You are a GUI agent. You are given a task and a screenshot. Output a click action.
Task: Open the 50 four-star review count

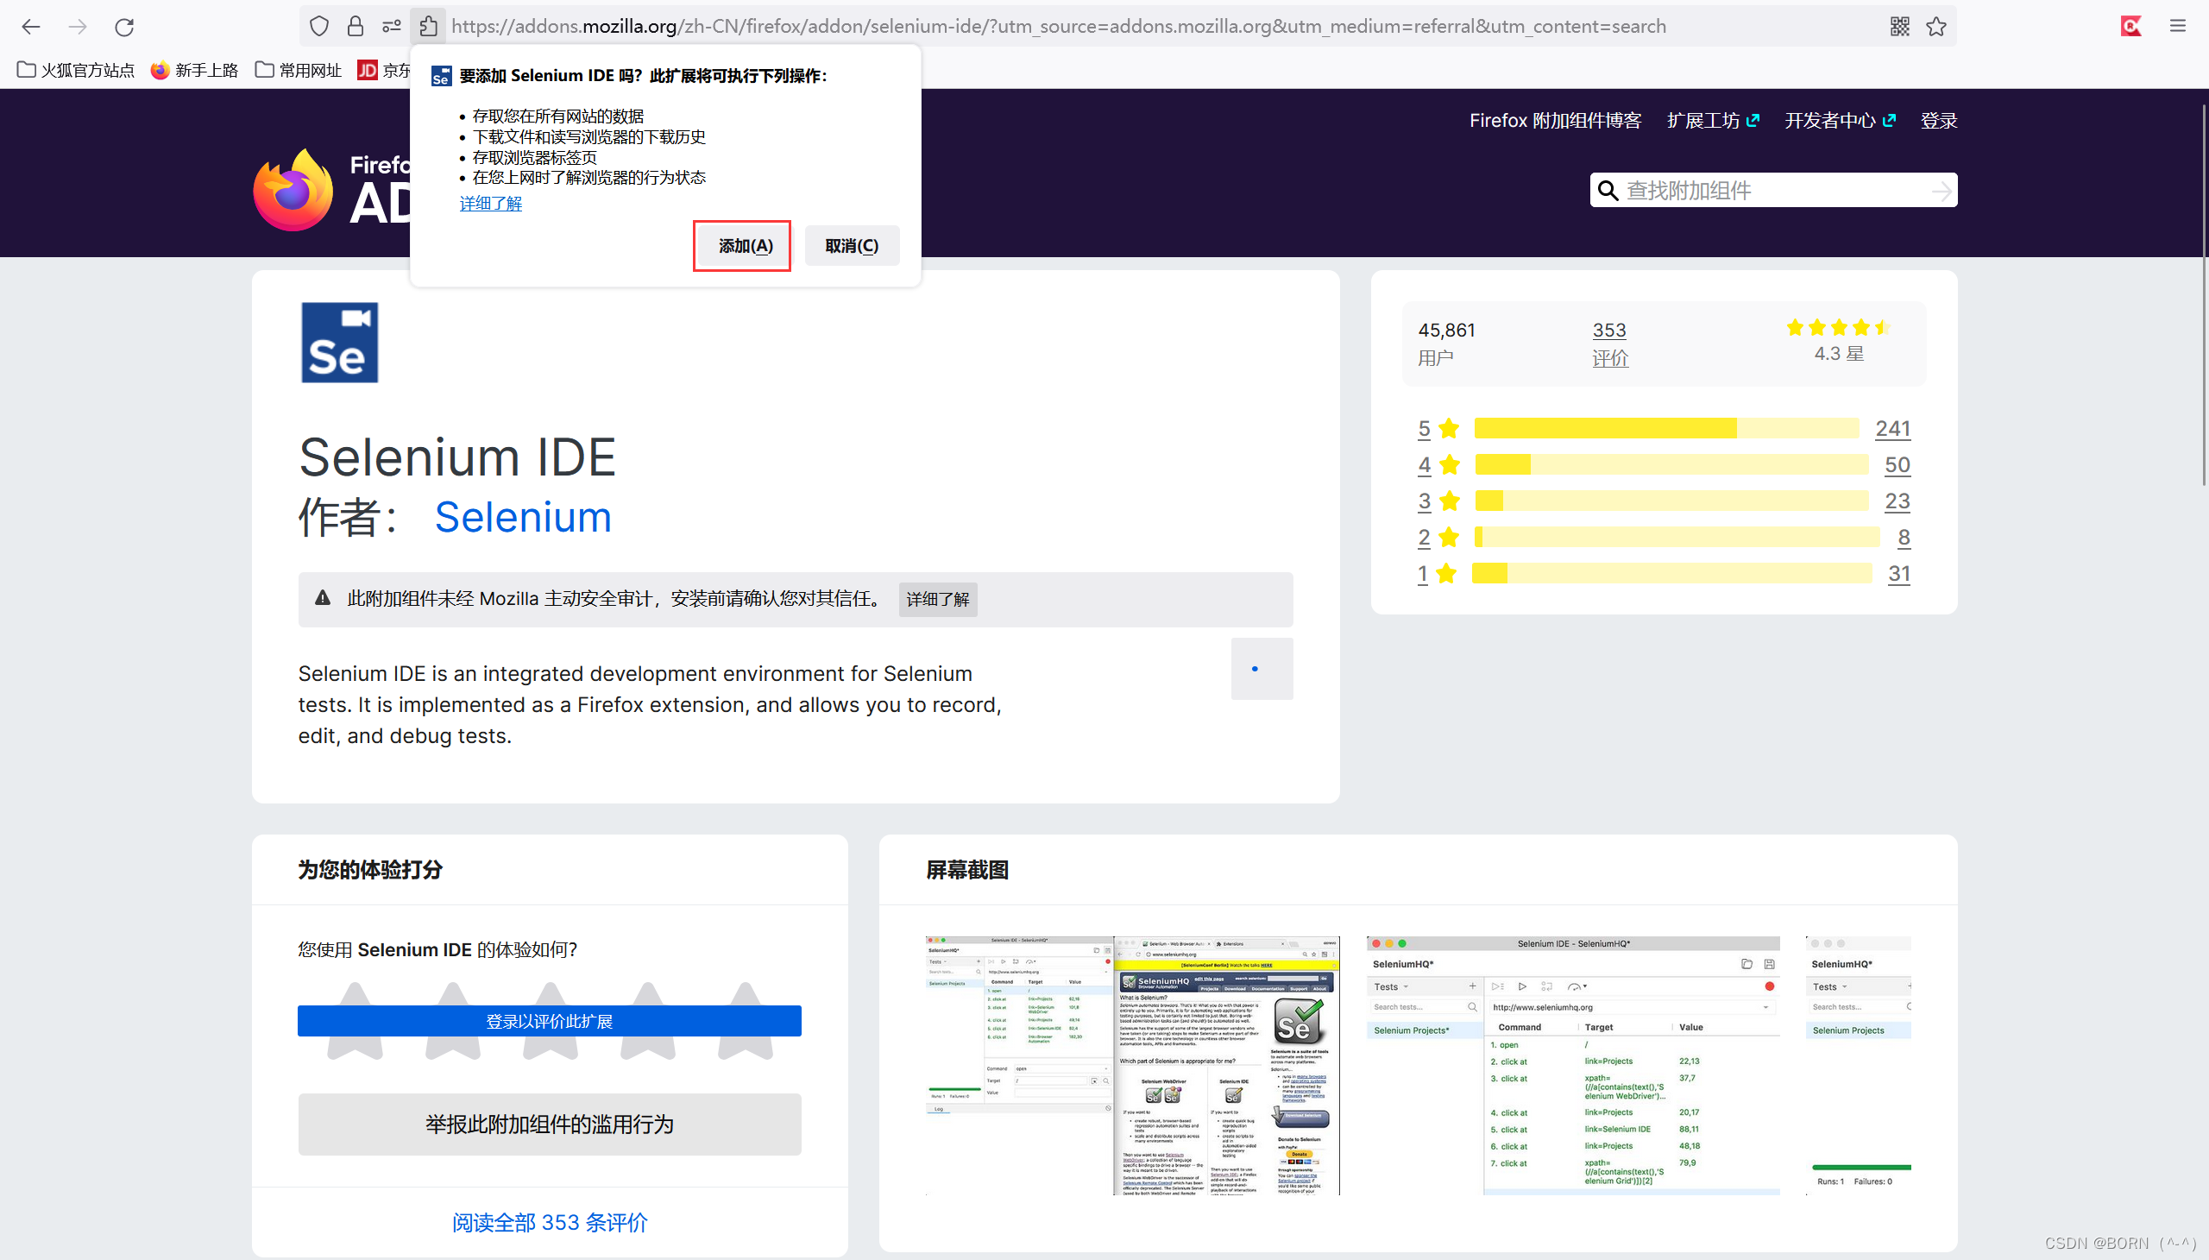tap(1897, 465)
